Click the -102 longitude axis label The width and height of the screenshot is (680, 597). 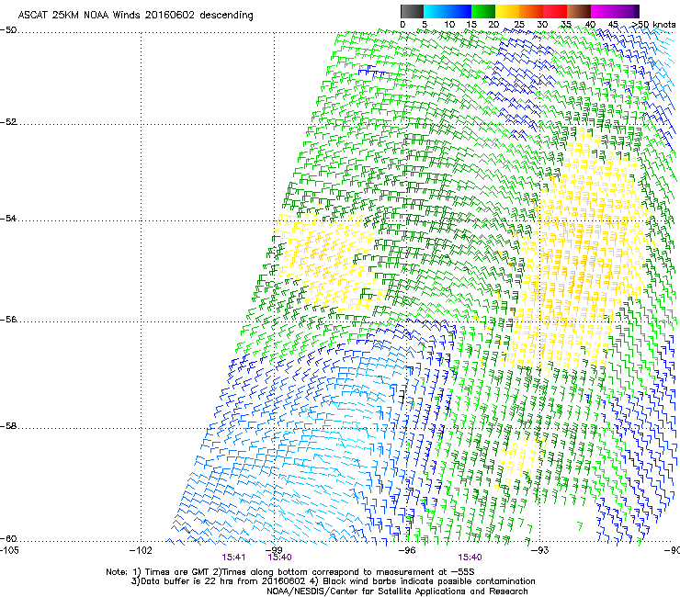[x=142, y=550]
